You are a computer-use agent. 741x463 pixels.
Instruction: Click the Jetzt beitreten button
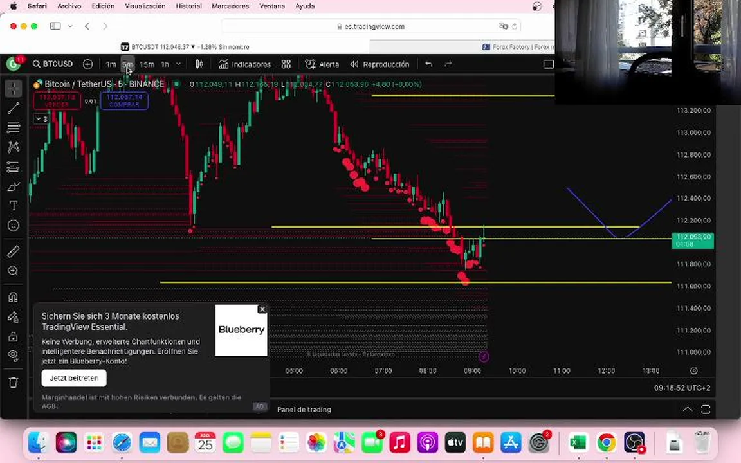pyautogui.click(x=74, y=378)
